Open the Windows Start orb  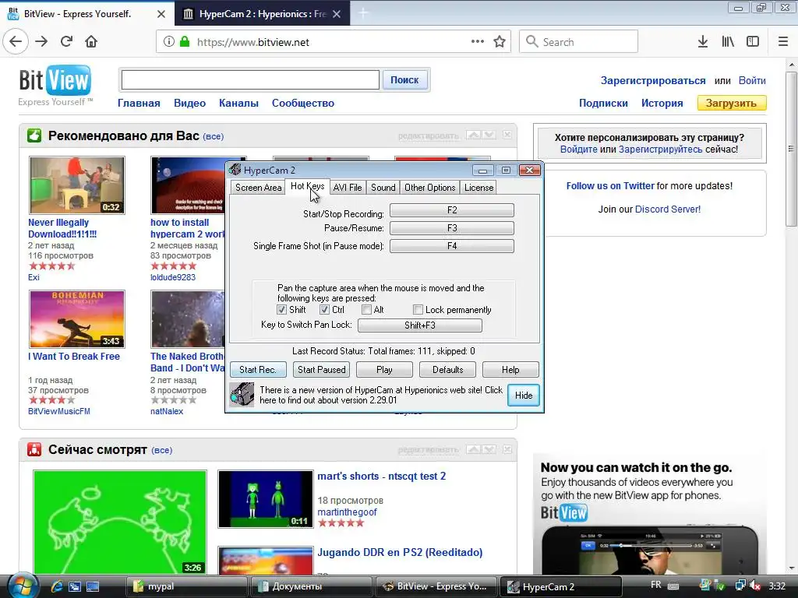[23, 586]
